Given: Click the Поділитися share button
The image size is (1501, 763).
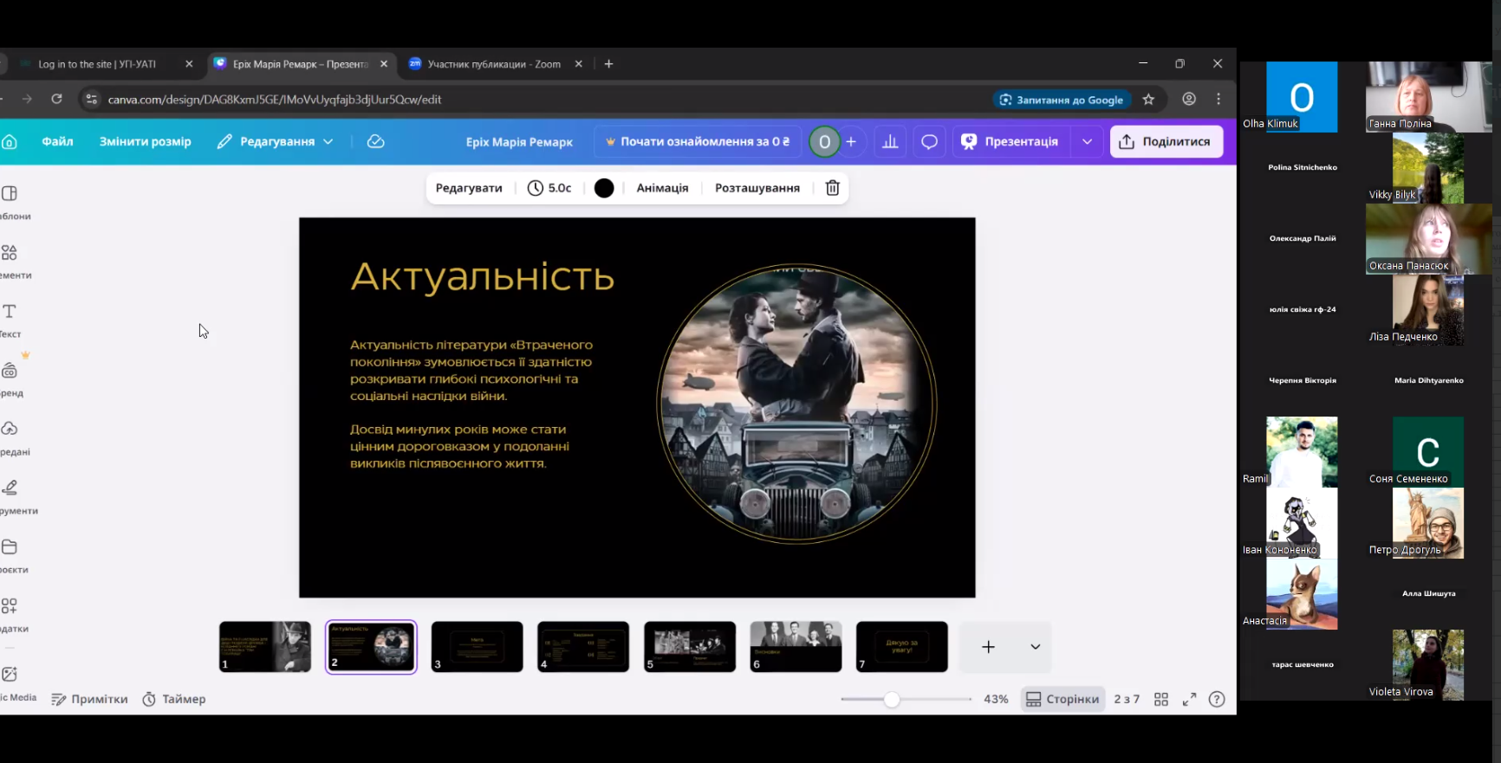Looking at the screenshot, I should point(1166,142).
